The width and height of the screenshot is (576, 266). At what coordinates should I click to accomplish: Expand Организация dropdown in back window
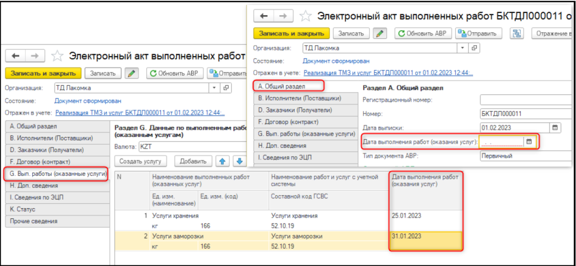(214, 88)
